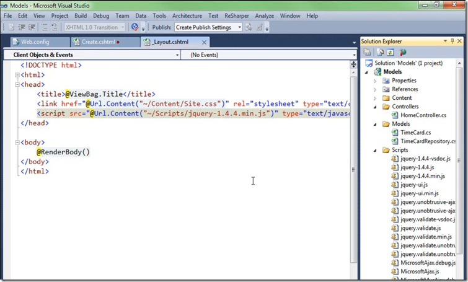The height and width of the screenshot is (282, 468).
Task: Click the Solution Explorer scrollbar up arrow
Action: pos(459,63)
